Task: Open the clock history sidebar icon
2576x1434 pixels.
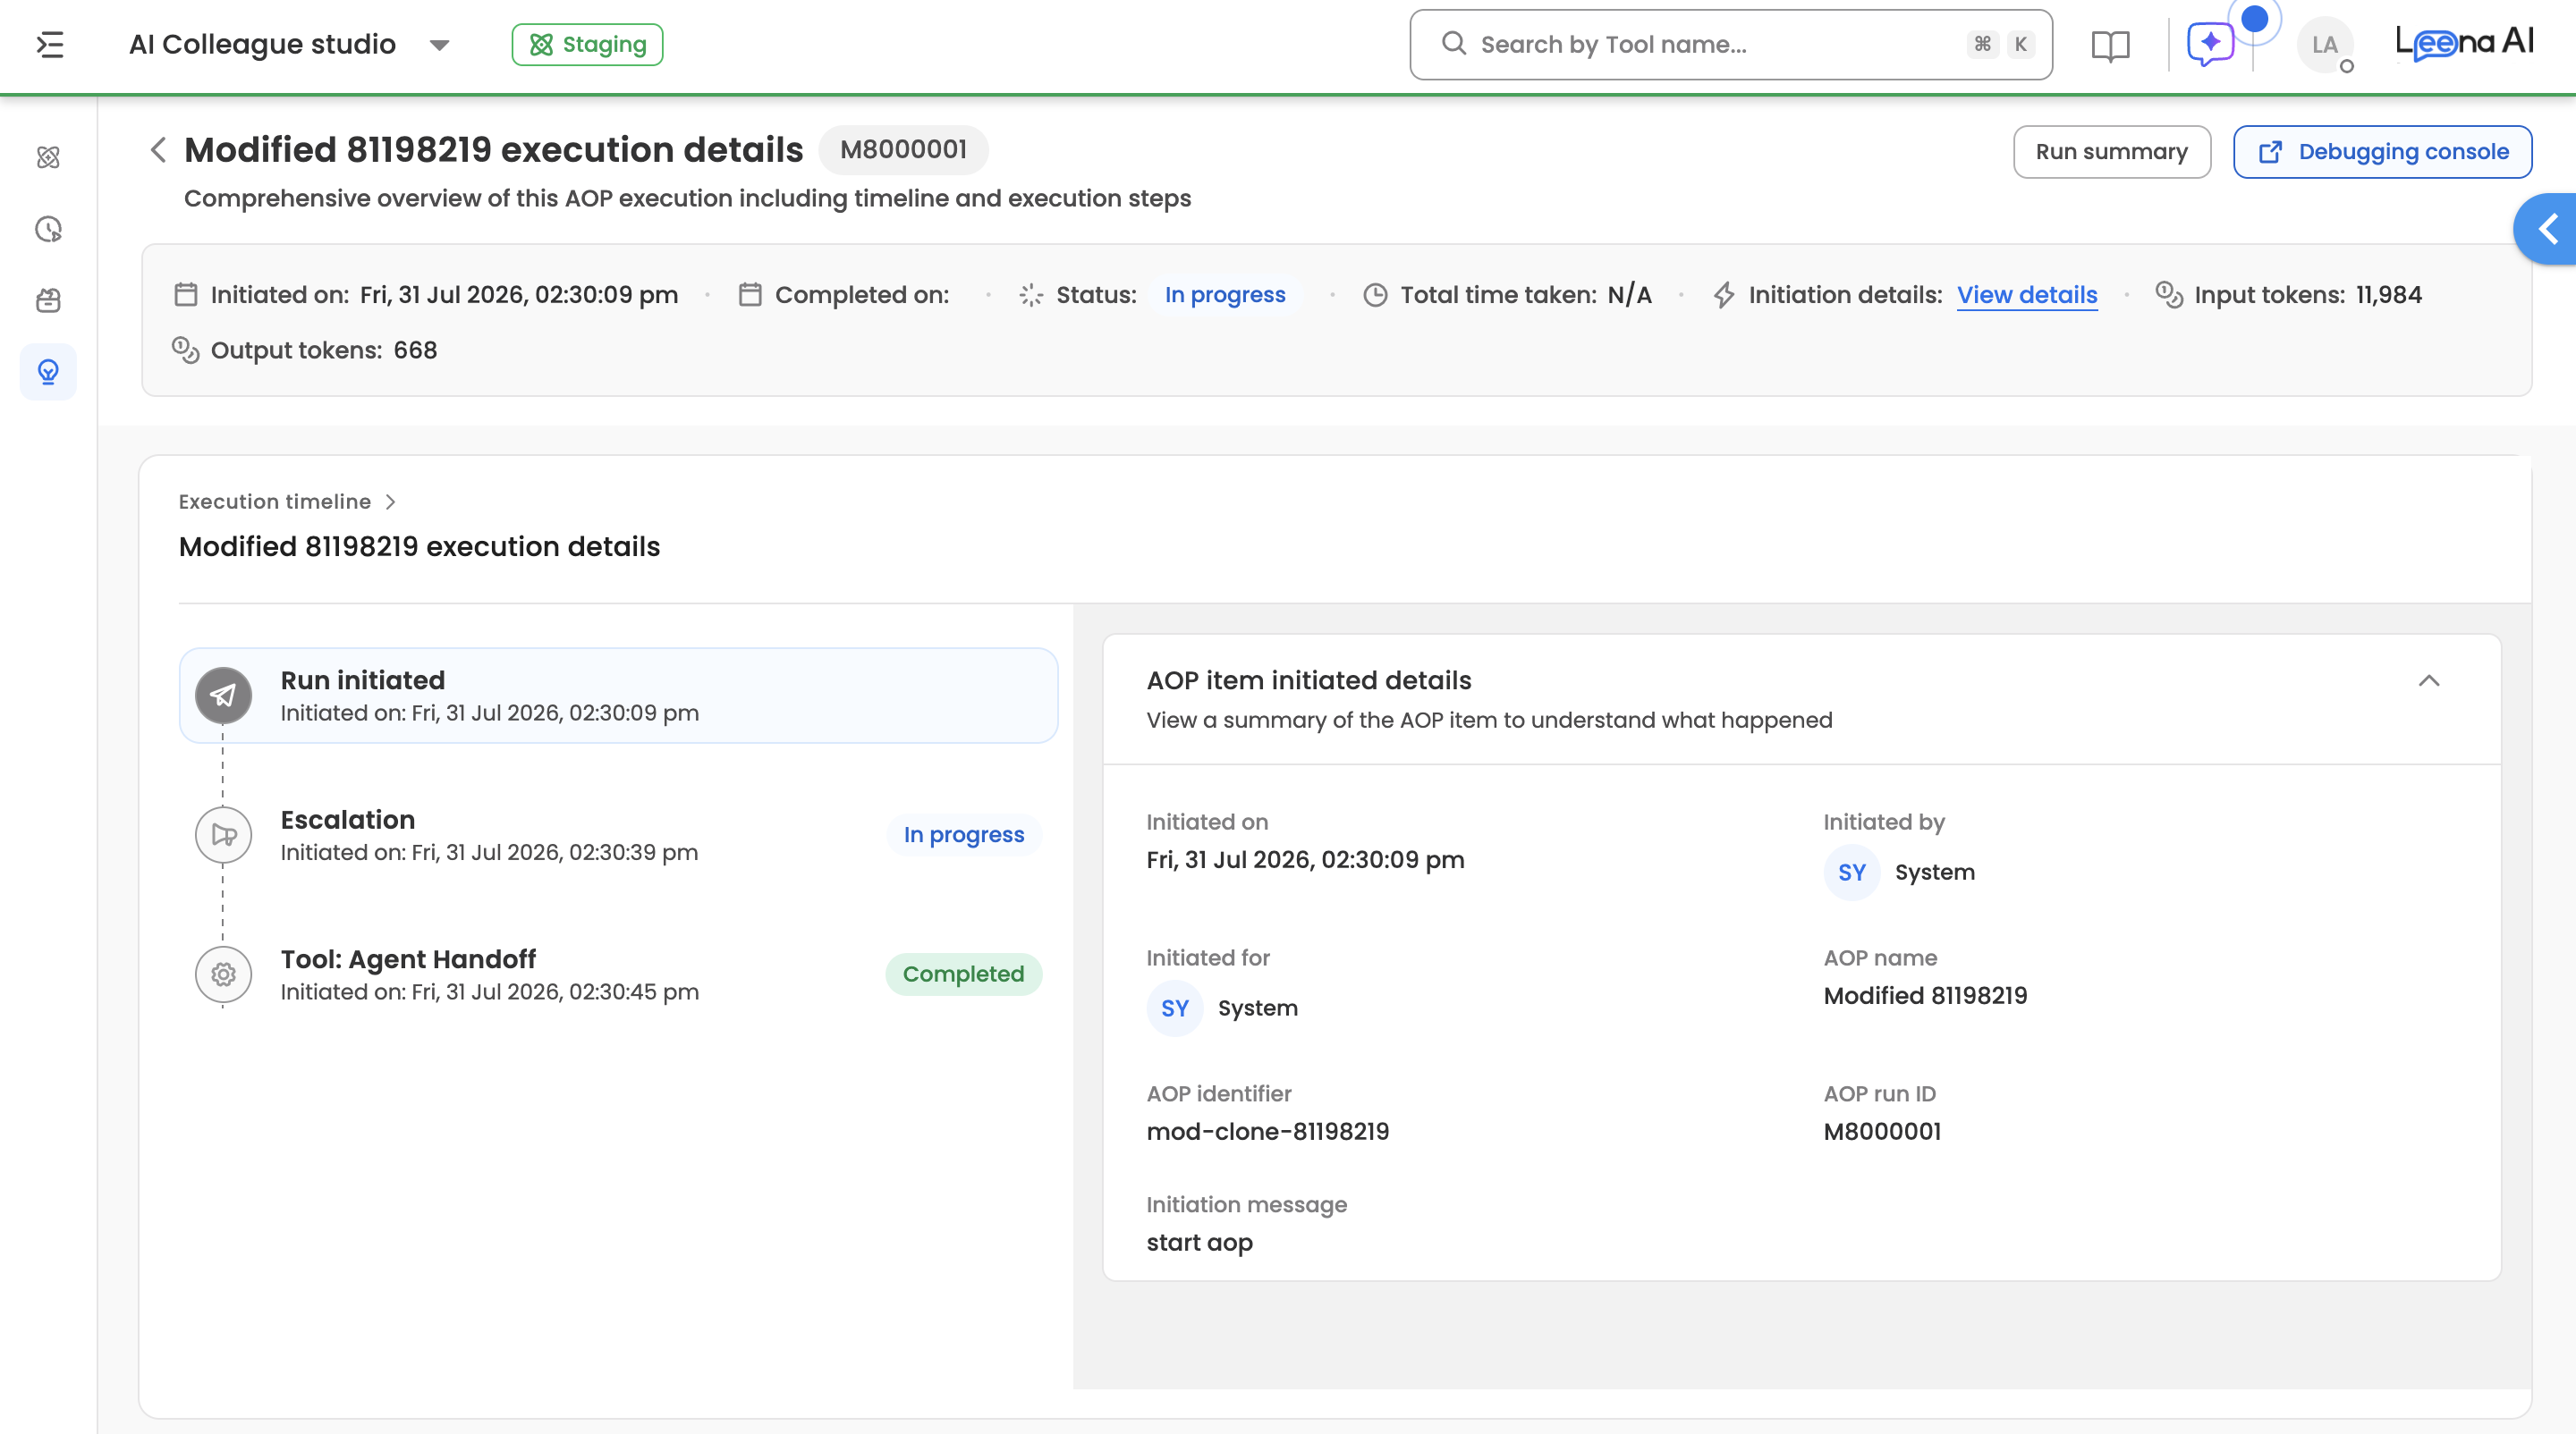Action: [48, 230]
